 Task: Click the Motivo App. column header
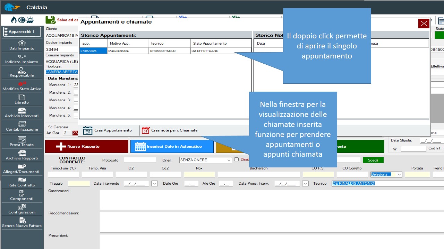[128, 43]
